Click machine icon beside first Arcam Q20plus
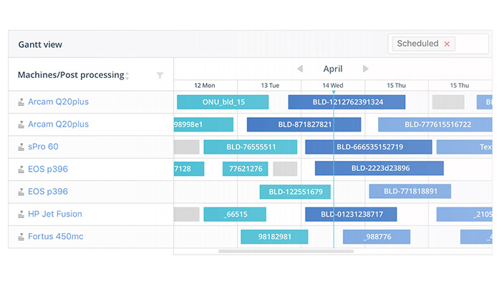The width and height of the screenshot is (501, 286). (21, 102)
